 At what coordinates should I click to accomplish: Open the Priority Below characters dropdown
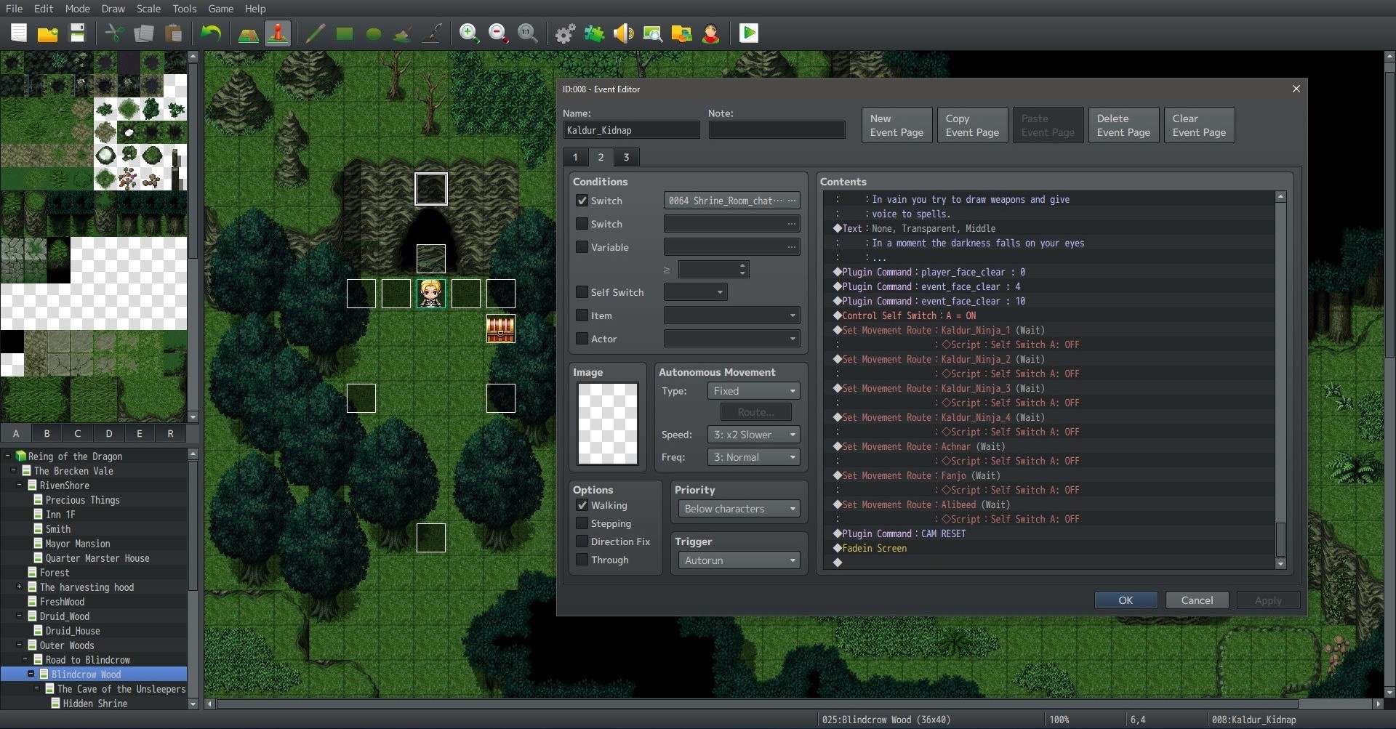[739, 509]
